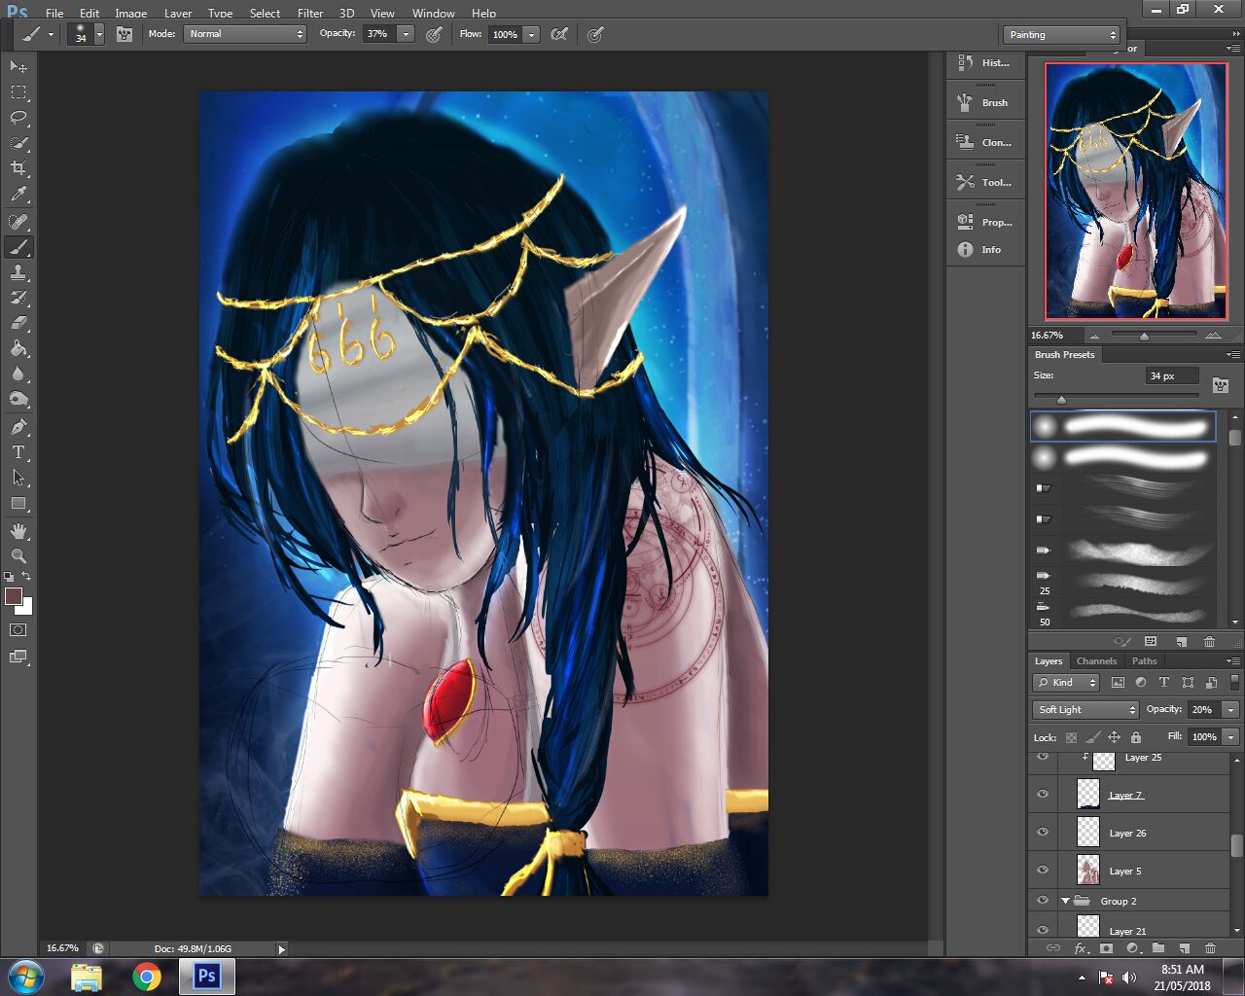This screenshot has height=996, width=1245.
Task: Collapse the Group 2 layer folder
Action: coord(1065,901)
